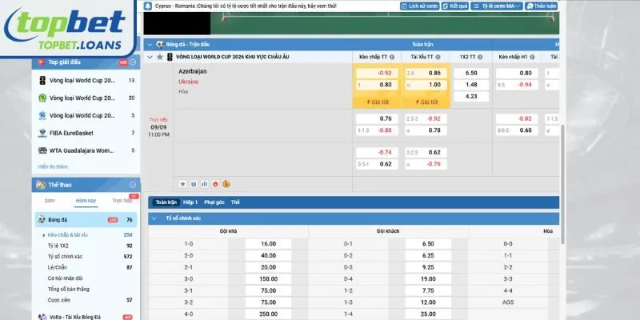
Task: Click the star icon in the match icons row
Action: 182,183
